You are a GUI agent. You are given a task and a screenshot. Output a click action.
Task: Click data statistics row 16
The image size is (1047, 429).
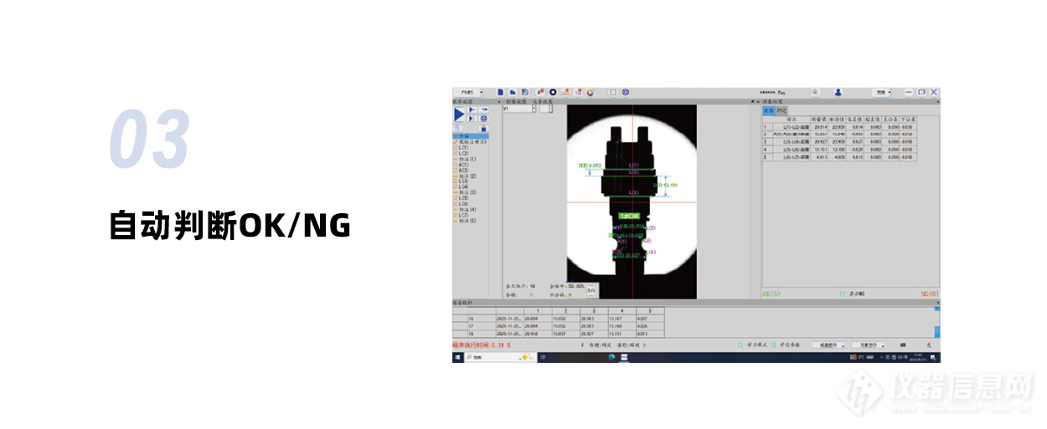click(558, 319)
